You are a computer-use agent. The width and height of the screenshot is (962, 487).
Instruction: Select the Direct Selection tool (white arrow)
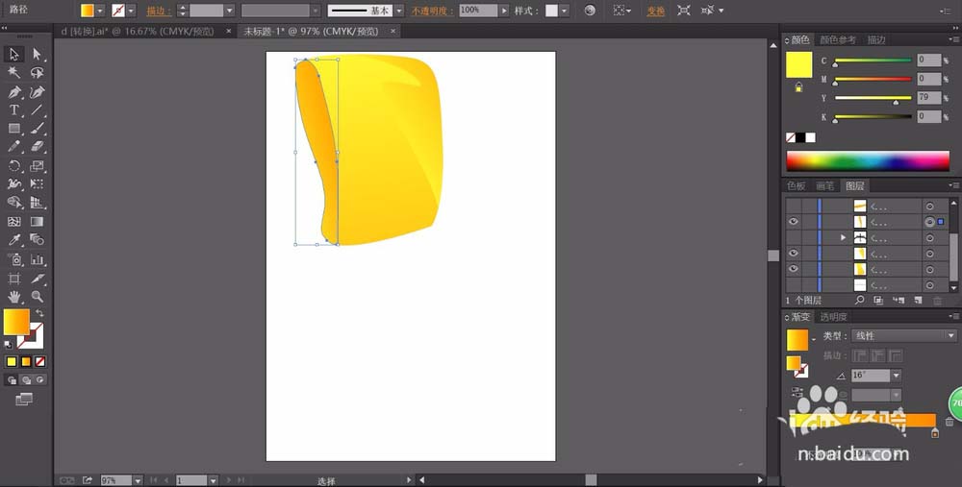coord(37,54)
